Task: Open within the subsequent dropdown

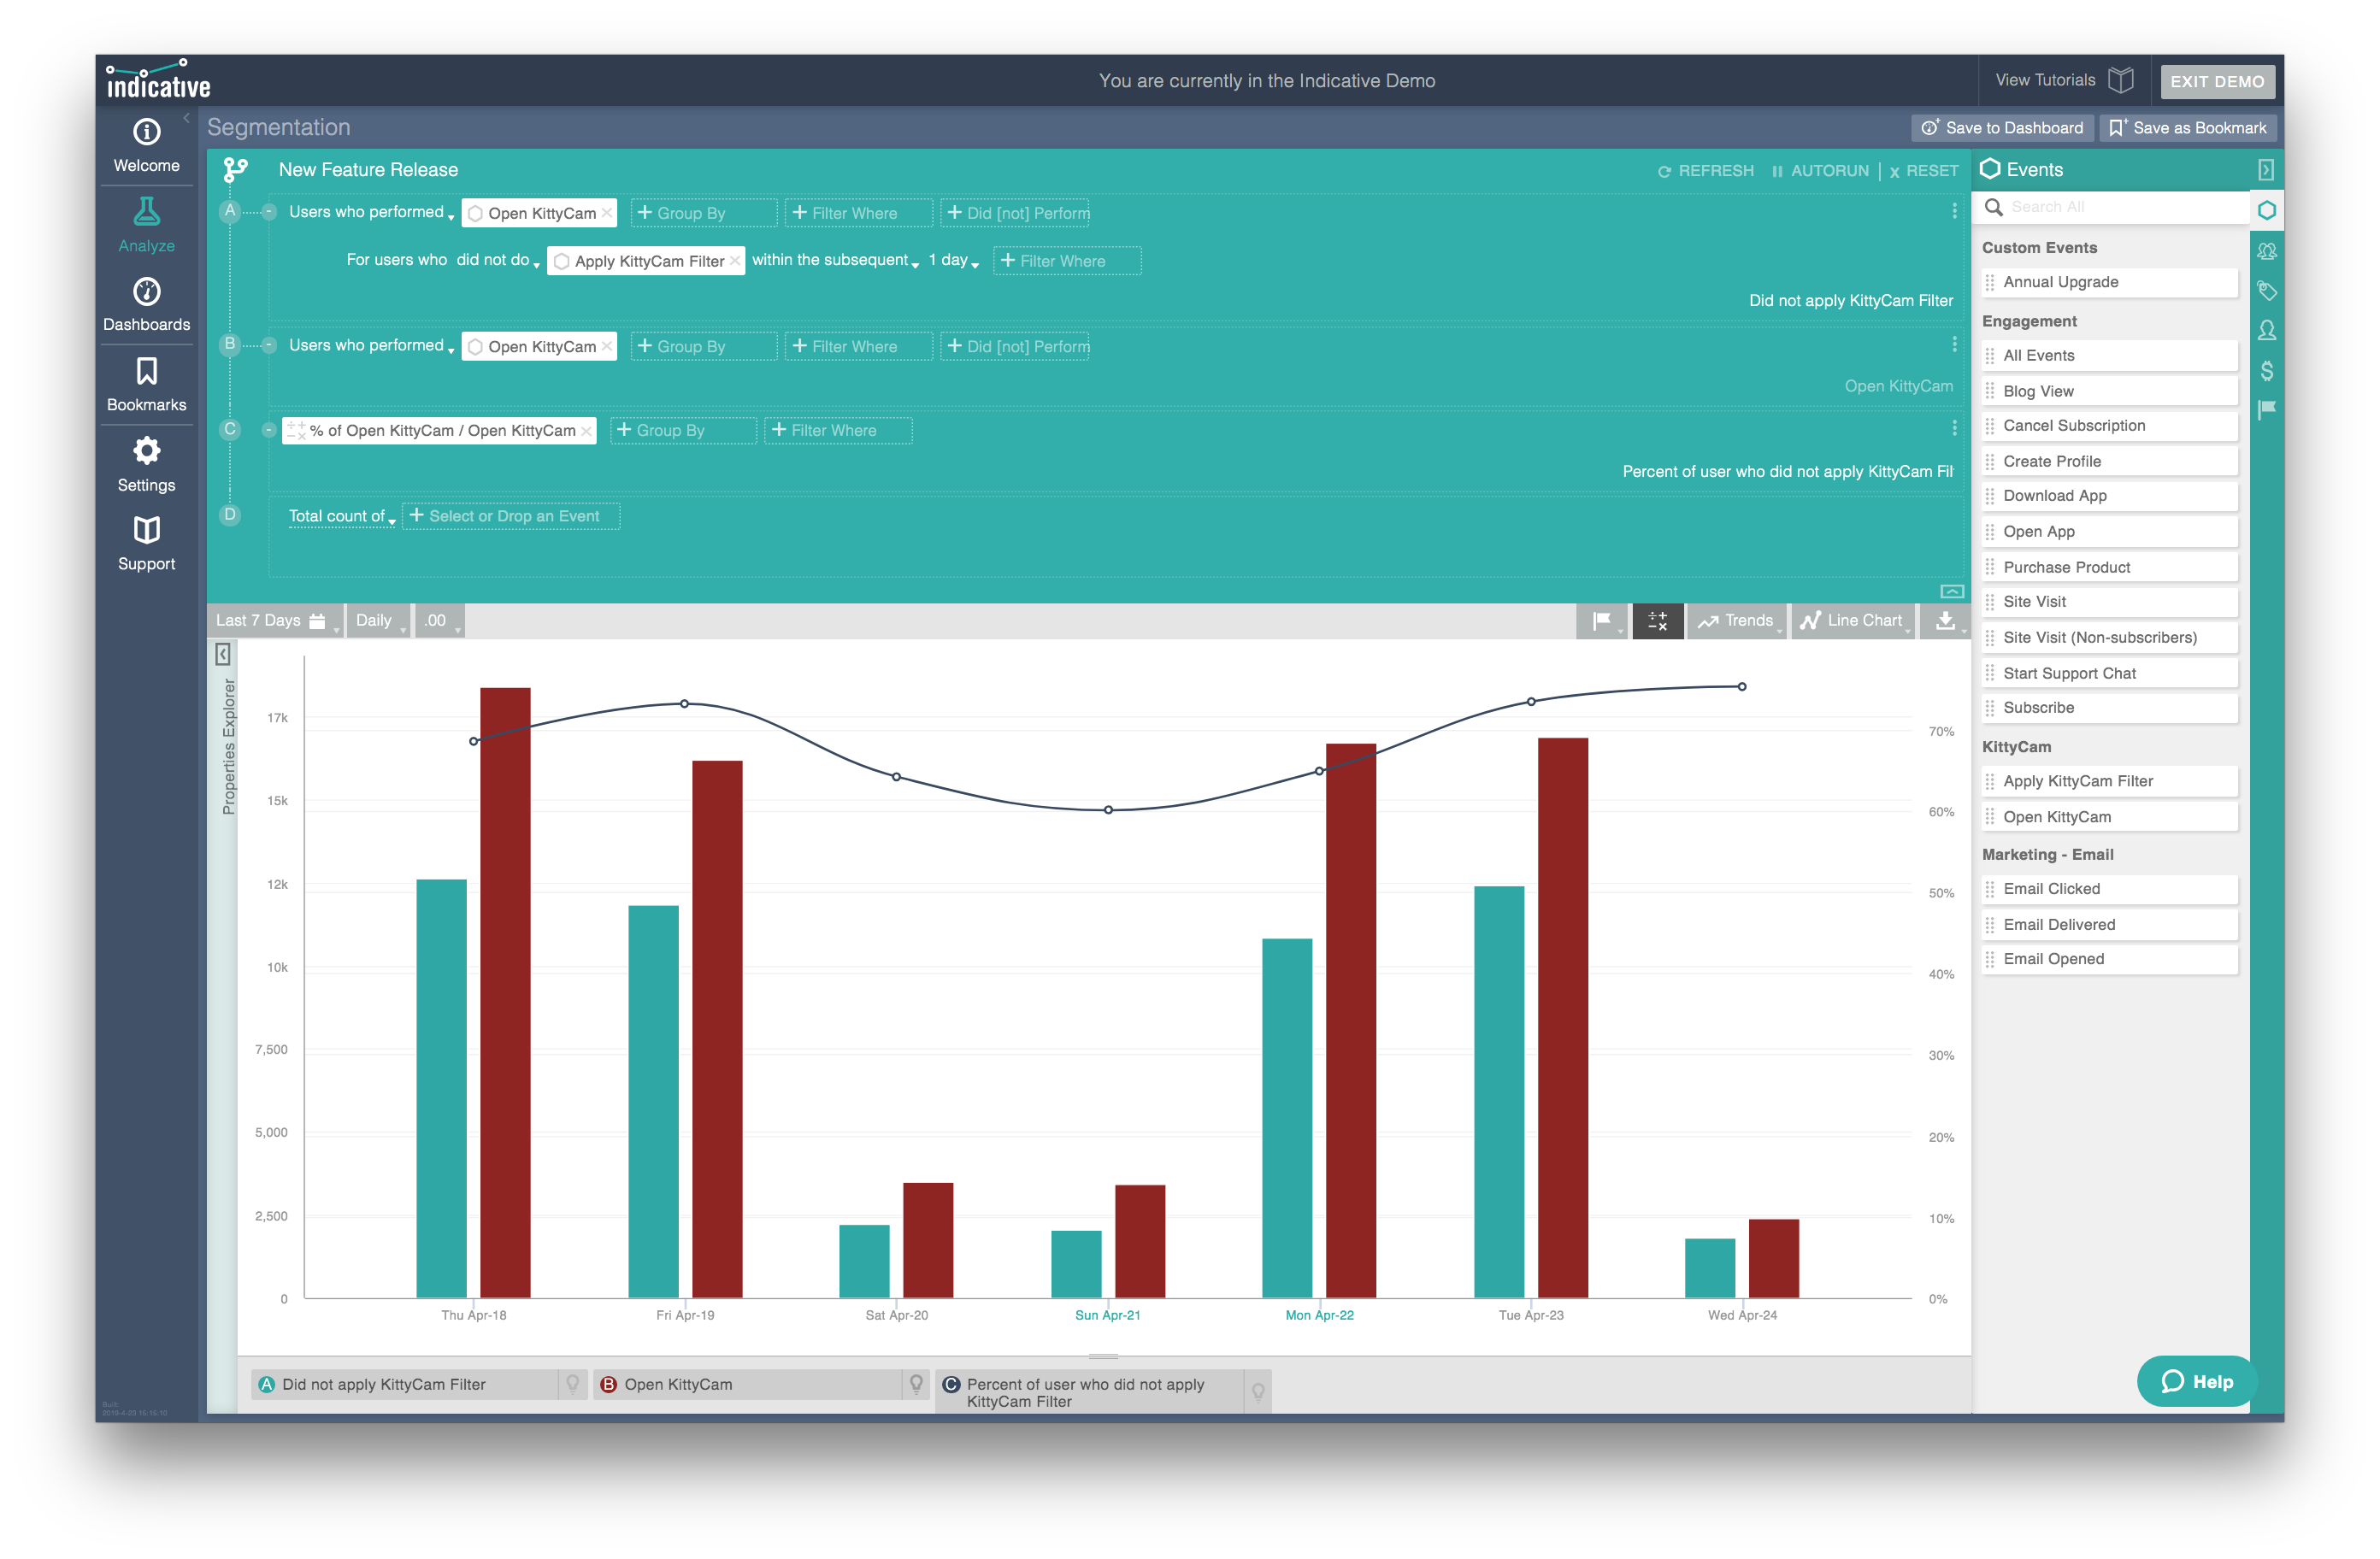Action: (x=835, y=260)
